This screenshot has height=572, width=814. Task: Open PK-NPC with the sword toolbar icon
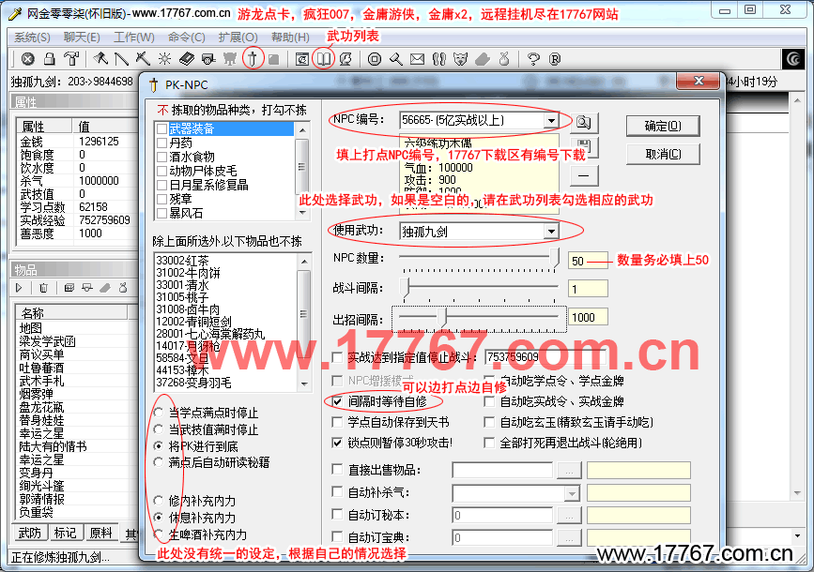pyautogui.click(x=253, y=59)
